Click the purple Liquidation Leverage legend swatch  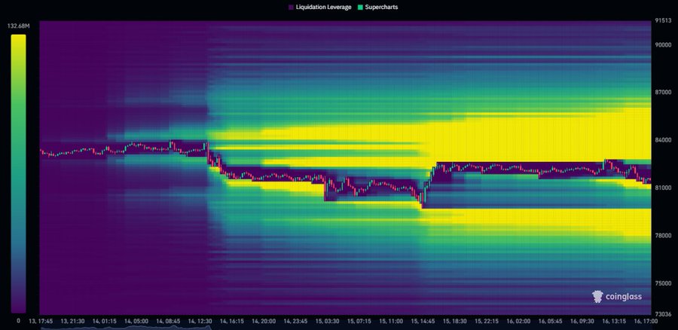[291, 8]
